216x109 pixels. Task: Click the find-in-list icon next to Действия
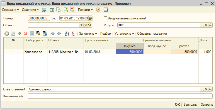coord(44,10)
